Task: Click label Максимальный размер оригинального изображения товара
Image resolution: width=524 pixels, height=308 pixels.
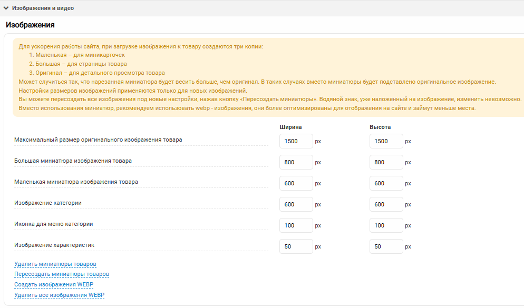Action: (x=98, y=140)
